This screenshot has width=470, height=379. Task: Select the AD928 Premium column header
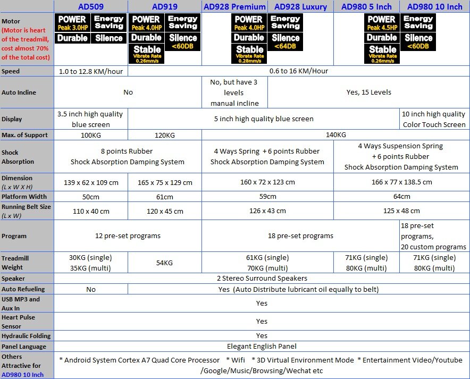[234, 6]
